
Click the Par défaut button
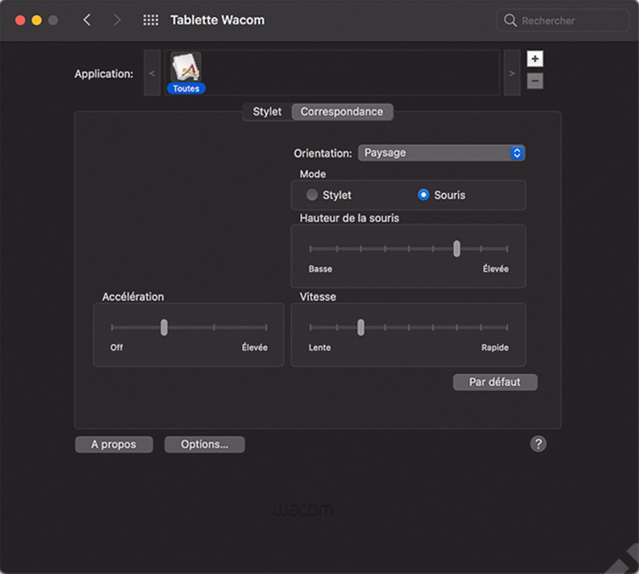[x=495, y=382]
